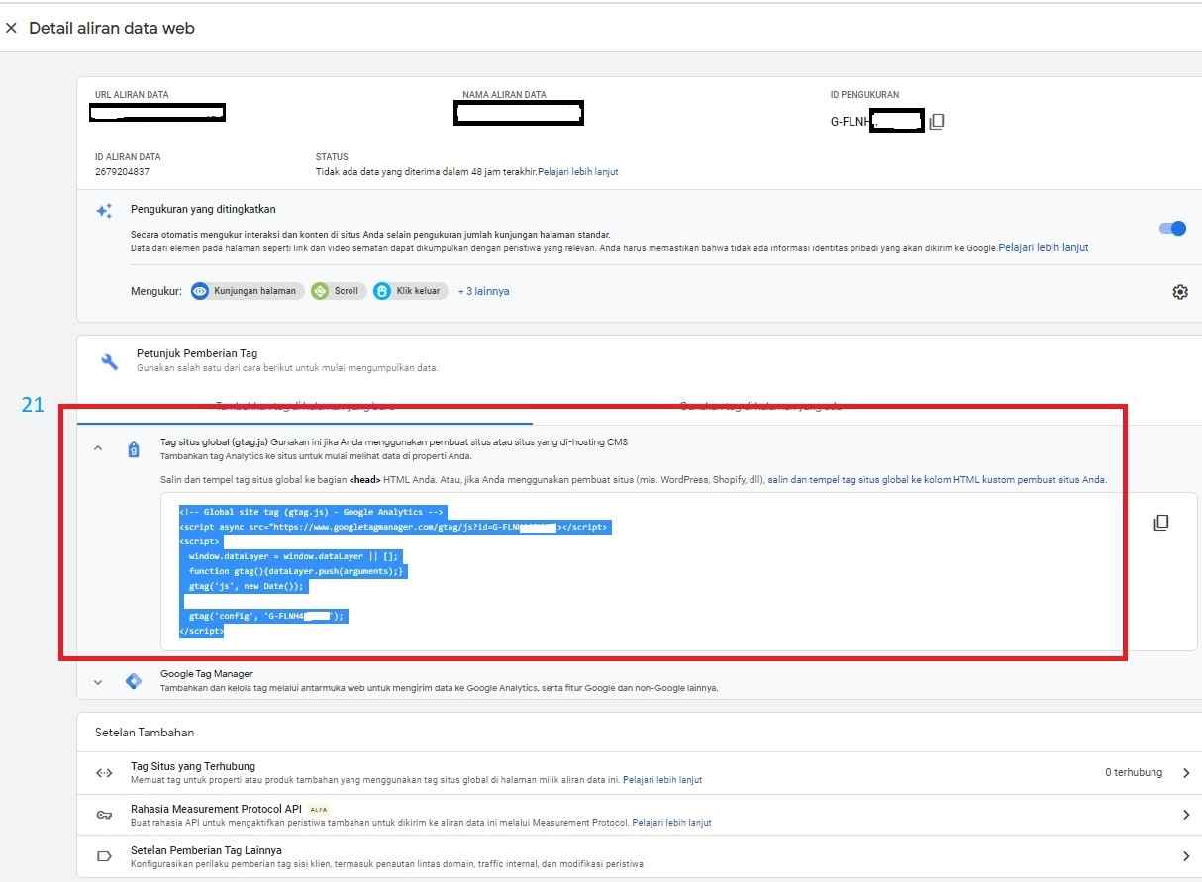Toggle off Pengukuran yang ditingkatkan switch

coord(1172,229)
